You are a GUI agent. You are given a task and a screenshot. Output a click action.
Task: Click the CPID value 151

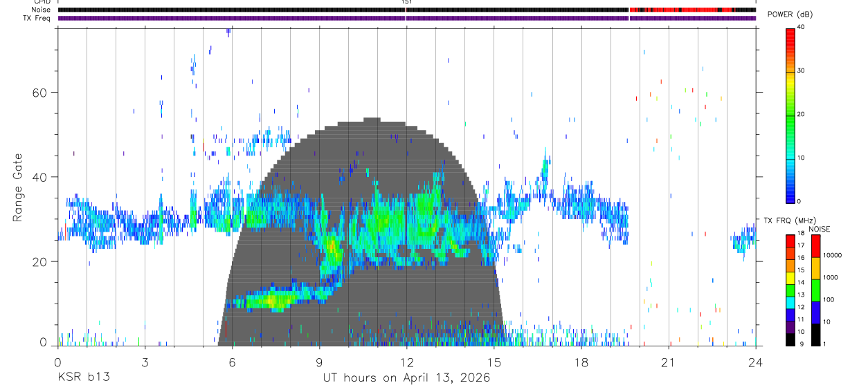click(406, 3)
